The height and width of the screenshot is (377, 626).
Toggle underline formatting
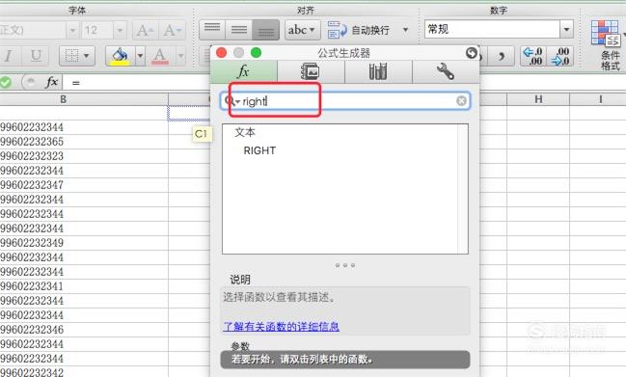(x=36, y=56)
